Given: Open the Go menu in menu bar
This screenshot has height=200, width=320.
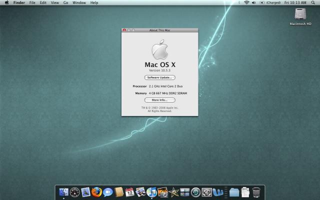Looking at the screenshot, I should [x=65, y=3].
